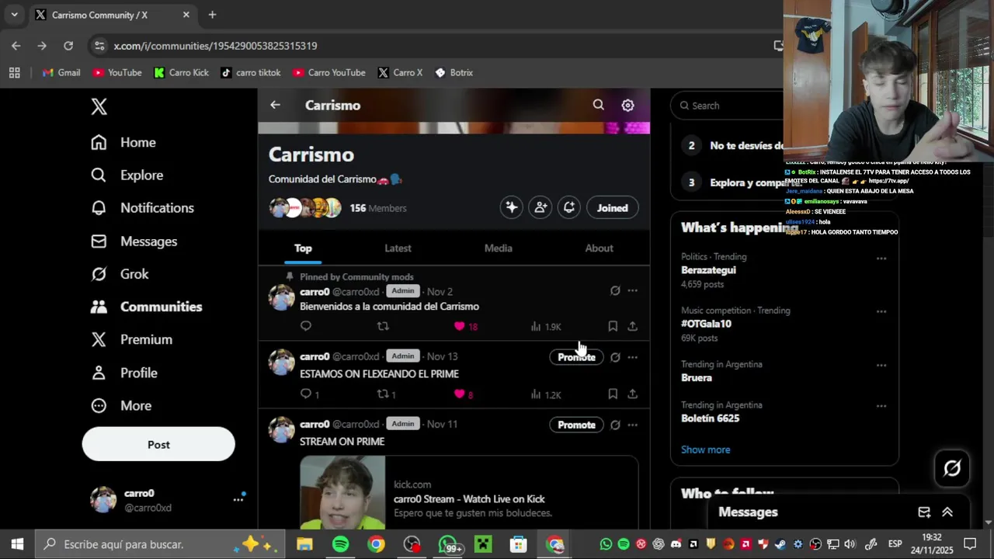Expand the More menu in sidebar

tap(121, 405)
